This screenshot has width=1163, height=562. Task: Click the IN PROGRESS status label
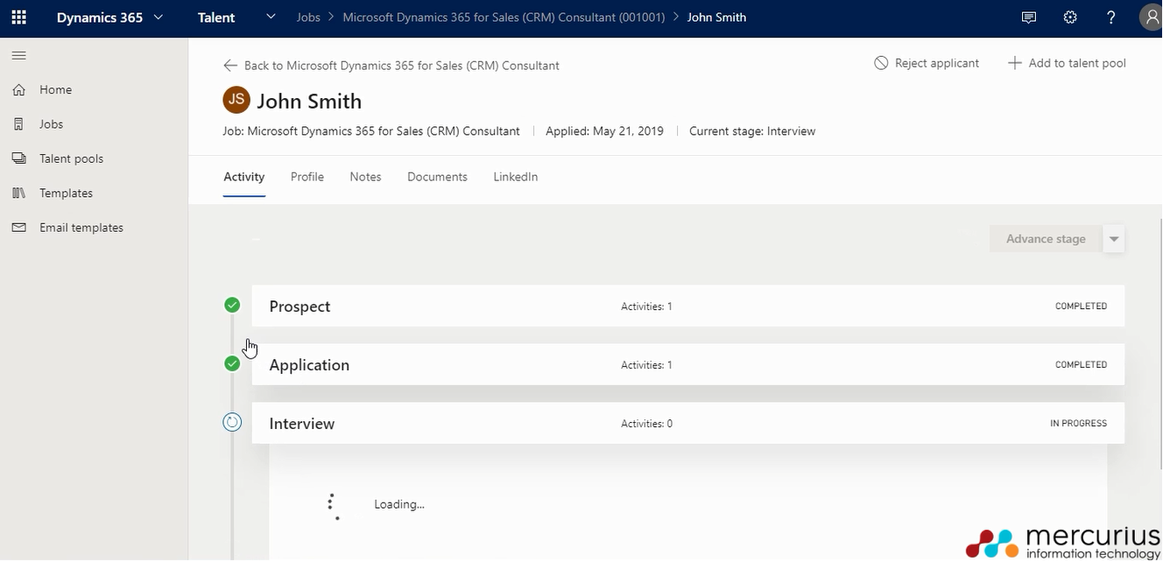(1079, 424)
